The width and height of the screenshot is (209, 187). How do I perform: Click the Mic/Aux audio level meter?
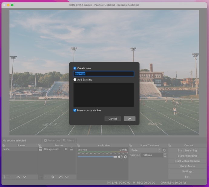[x=102, y=153]
